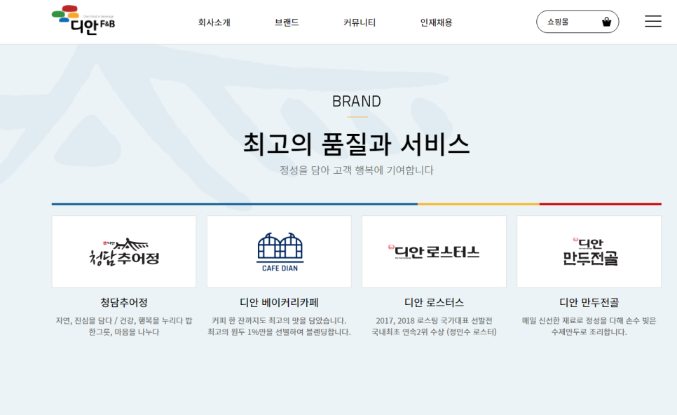Click the 디안 베이커리카페 title link
Viewport: 677px width, 415px height.
[x=279, y=302]
